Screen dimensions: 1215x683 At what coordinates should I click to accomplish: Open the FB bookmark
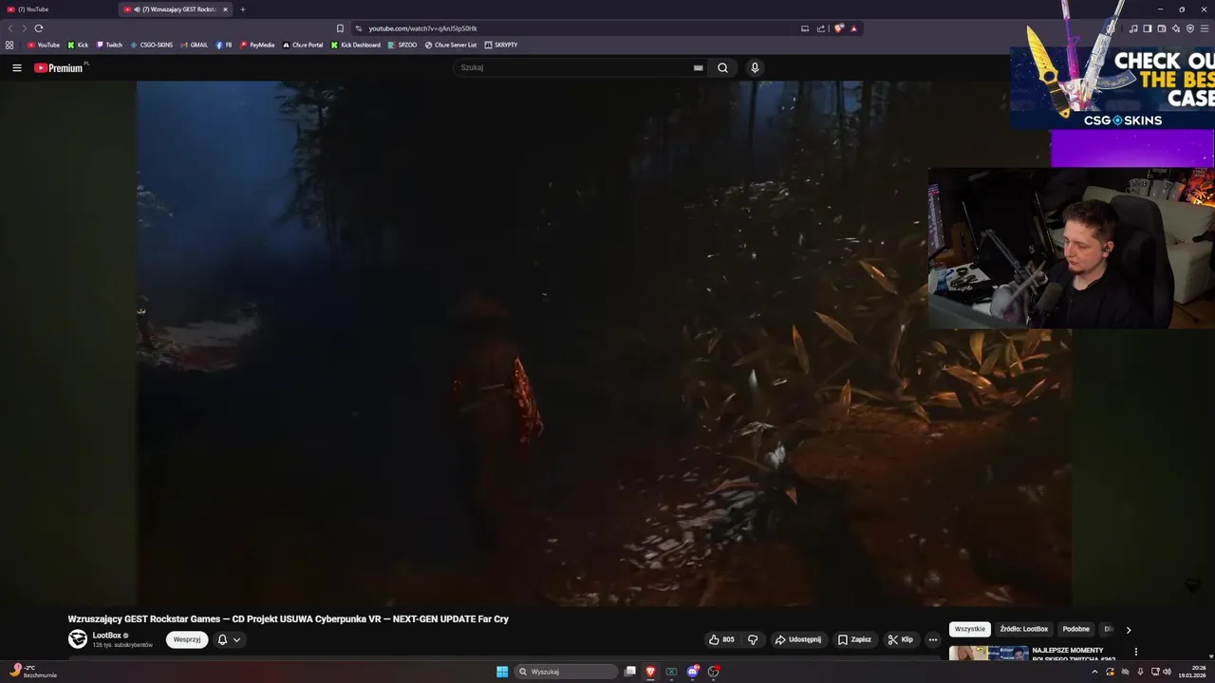(x=224, y=45)
